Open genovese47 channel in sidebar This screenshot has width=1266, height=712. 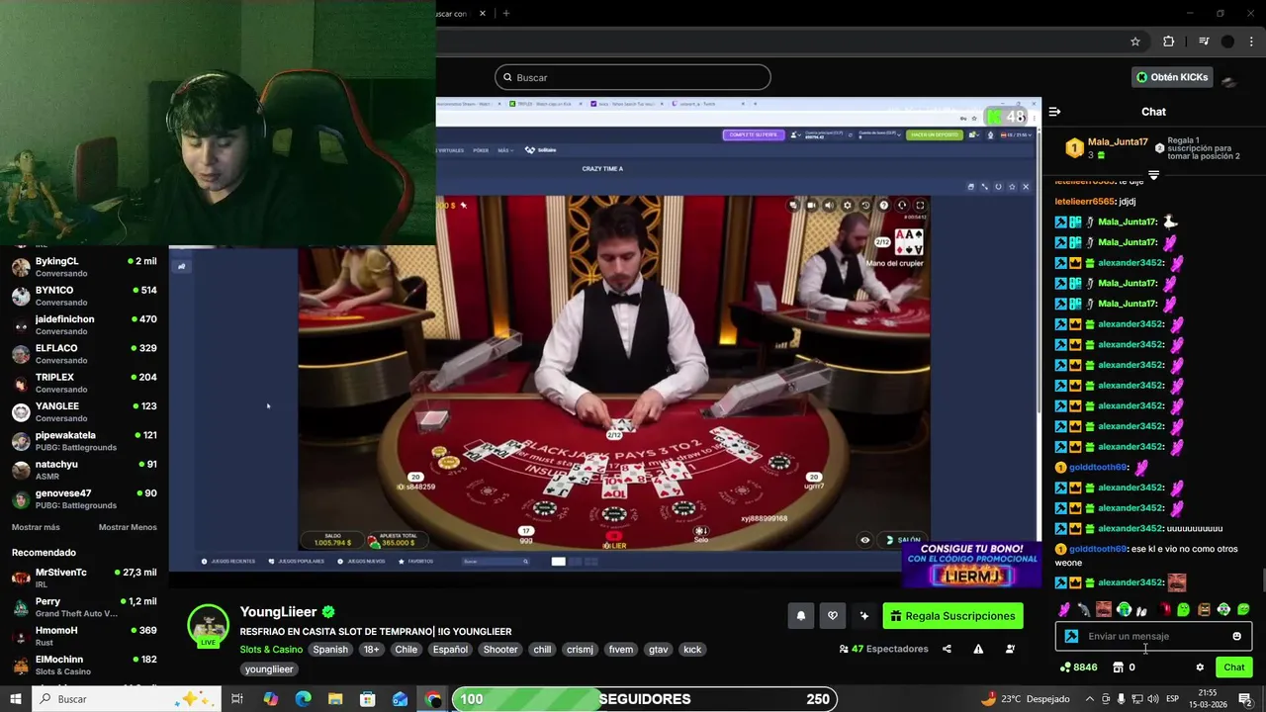[84, 498]
